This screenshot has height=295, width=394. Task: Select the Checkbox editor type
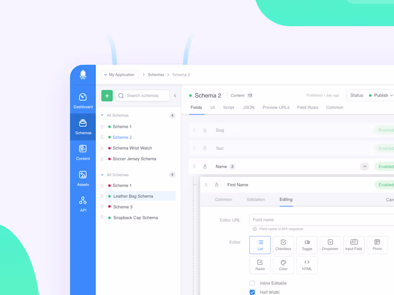283,245
